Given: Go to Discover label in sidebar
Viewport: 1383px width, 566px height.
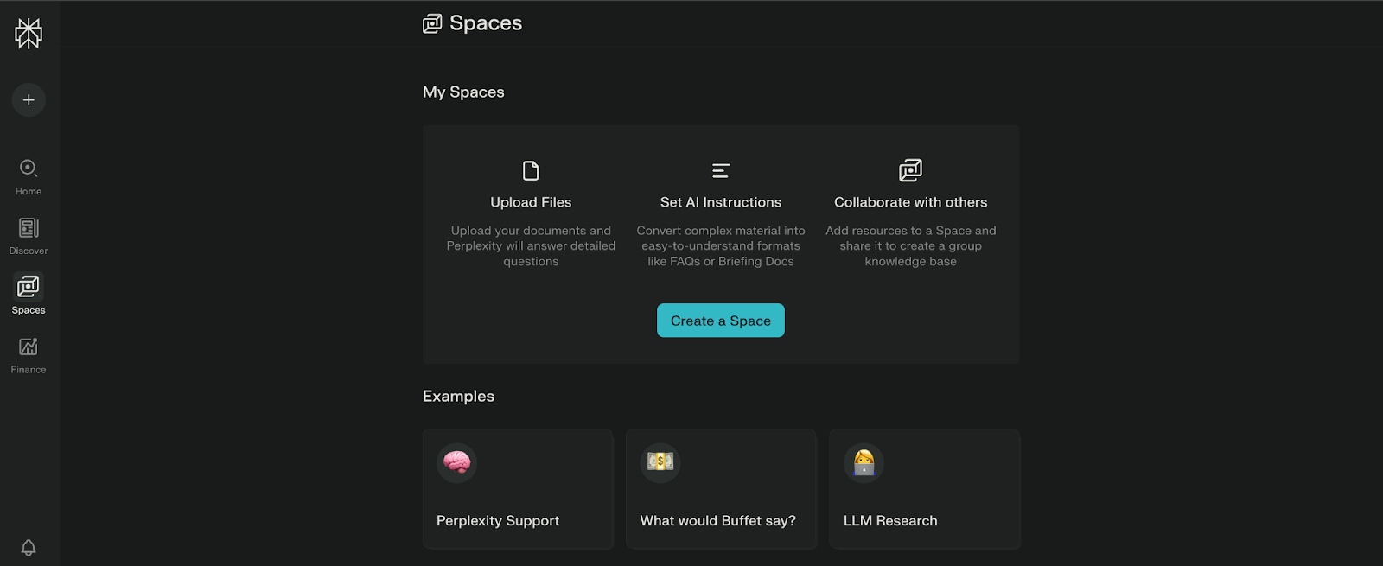Looking at the screenshot, I should (x=29, y=251).
